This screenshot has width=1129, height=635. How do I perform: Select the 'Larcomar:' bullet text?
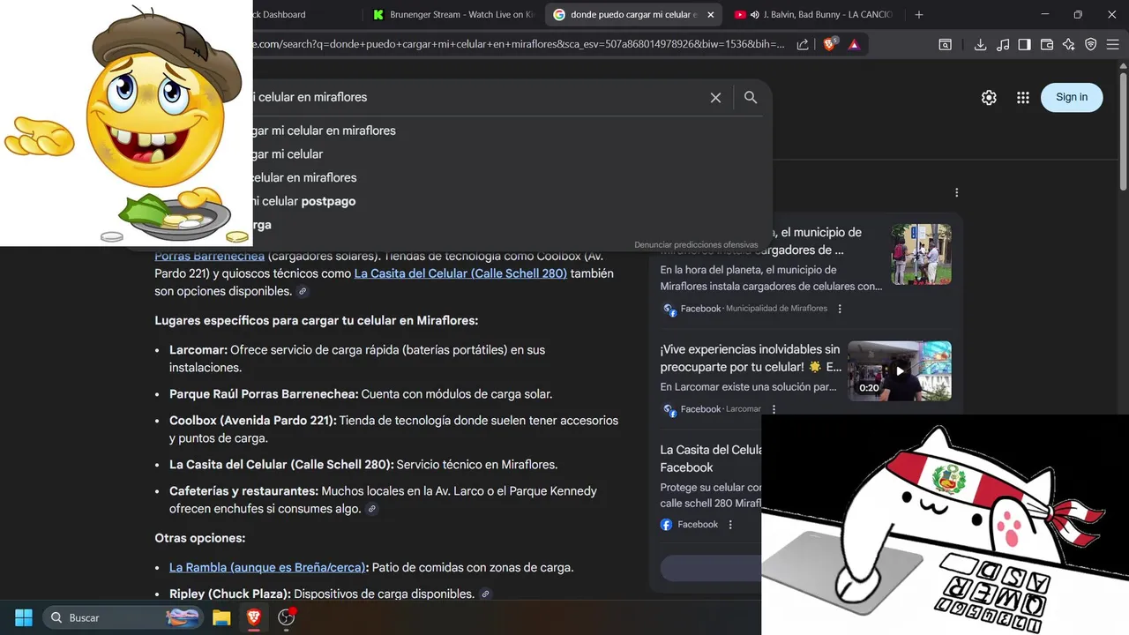pos(198,350)
